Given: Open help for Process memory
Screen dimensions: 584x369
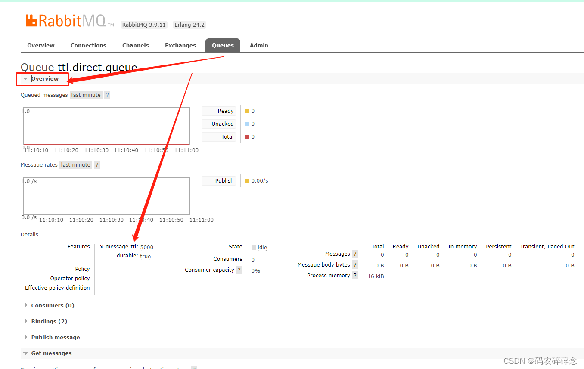Looking at the screenshot, I should pos(355,276).
